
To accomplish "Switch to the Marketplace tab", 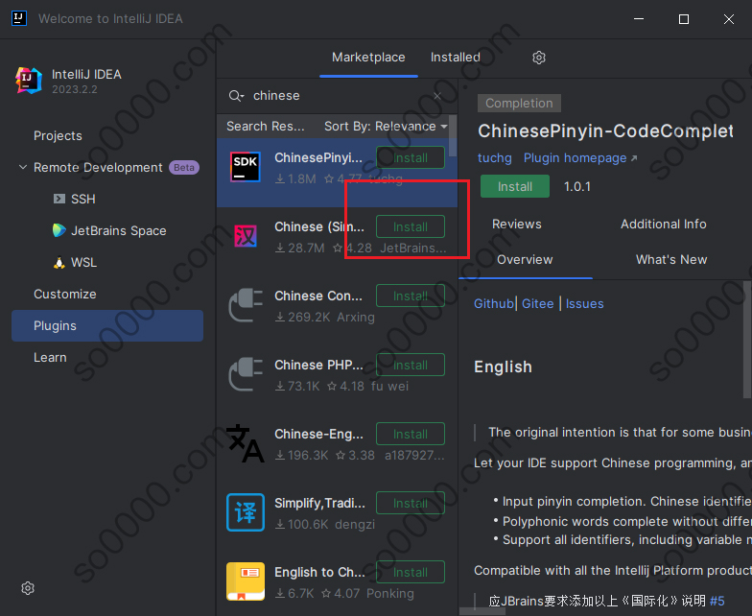I will pos(368,58).
